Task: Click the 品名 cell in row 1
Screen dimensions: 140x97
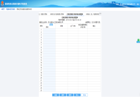Action: (x=49, y=30)
